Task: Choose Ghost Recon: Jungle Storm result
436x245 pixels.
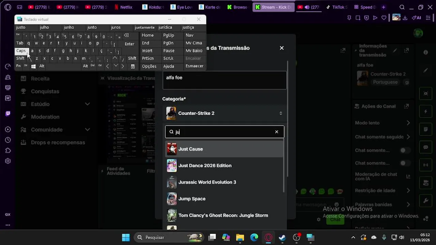Action: point(224,215)
